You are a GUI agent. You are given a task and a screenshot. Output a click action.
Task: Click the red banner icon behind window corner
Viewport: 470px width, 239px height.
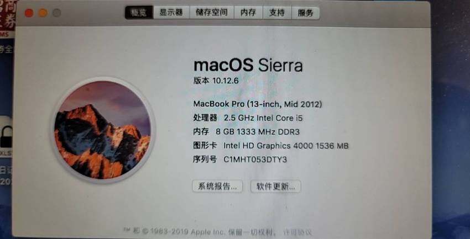(8, 15)
